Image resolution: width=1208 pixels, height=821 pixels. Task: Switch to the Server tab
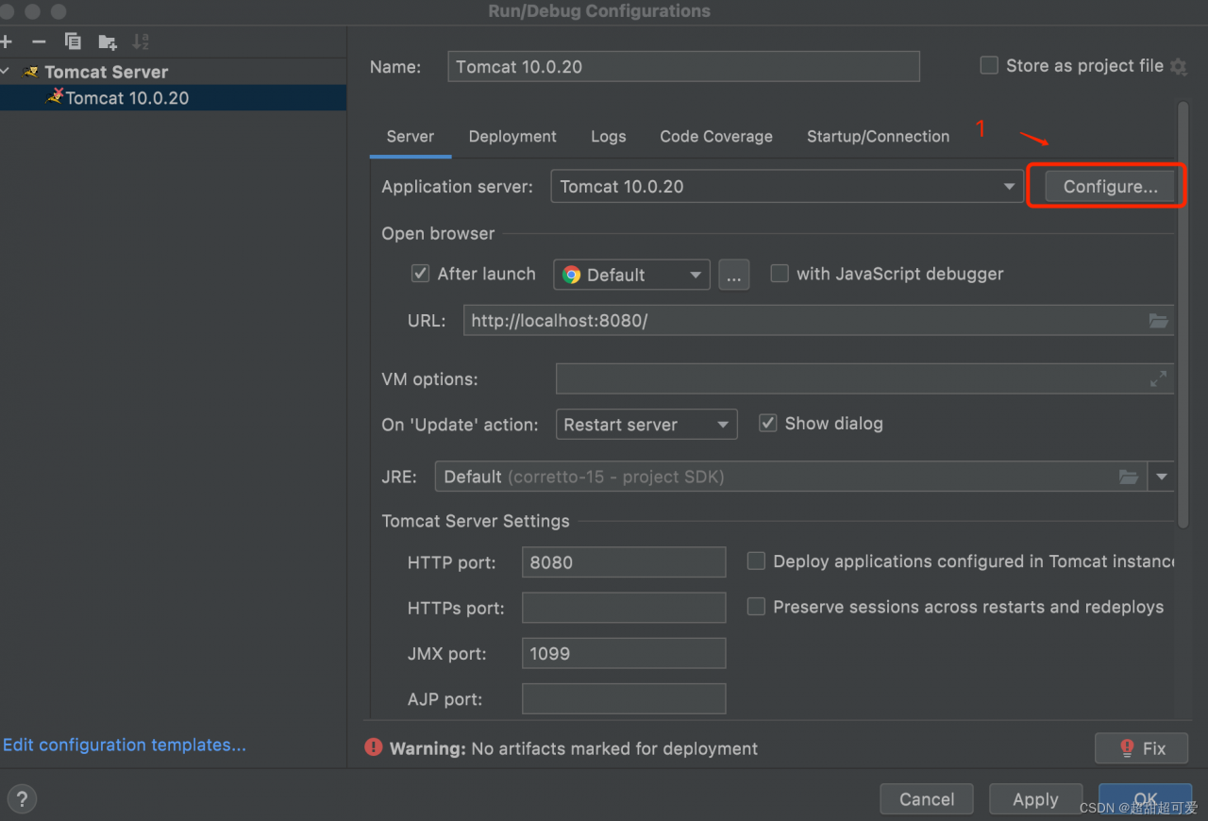click(411, 137)
